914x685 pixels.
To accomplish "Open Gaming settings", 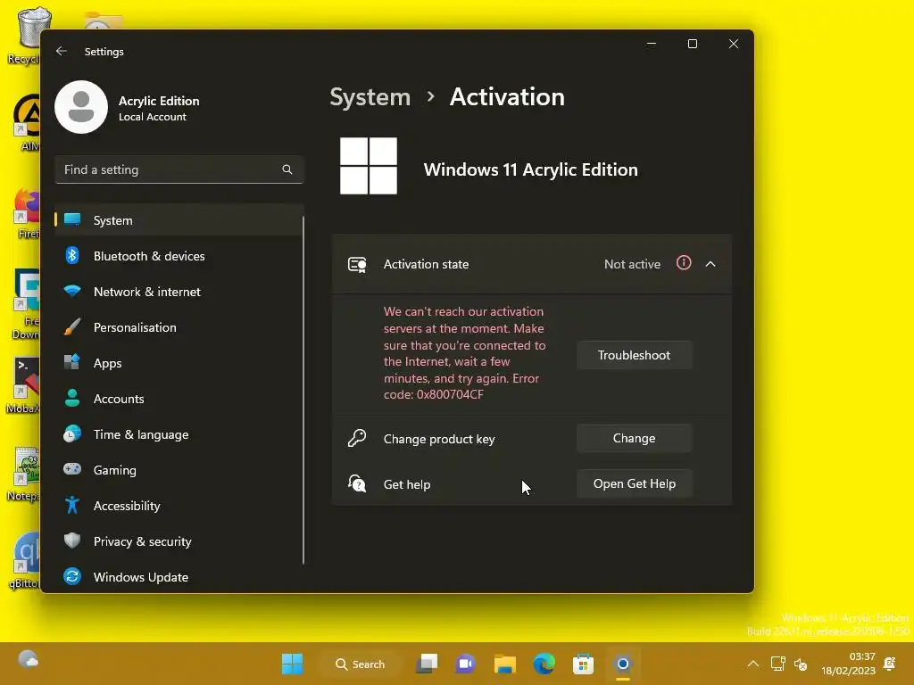I will 179,470.
